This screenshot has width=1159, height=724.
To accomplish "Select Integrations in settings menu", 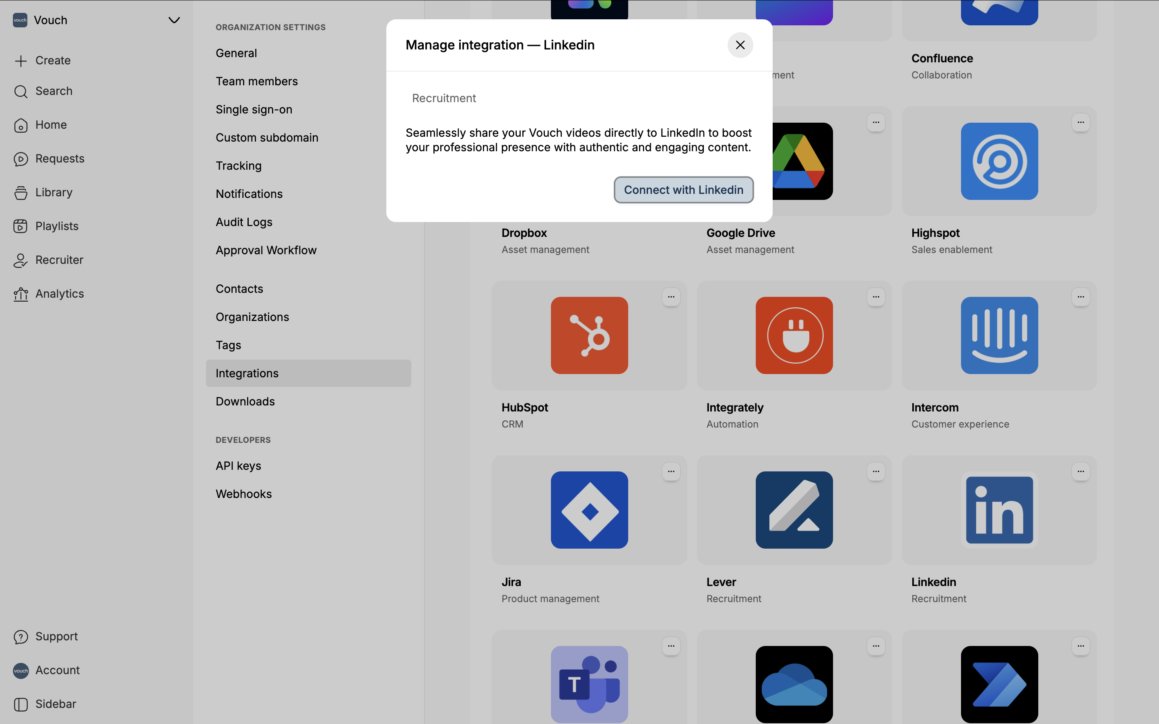I will tap(308, 374).
